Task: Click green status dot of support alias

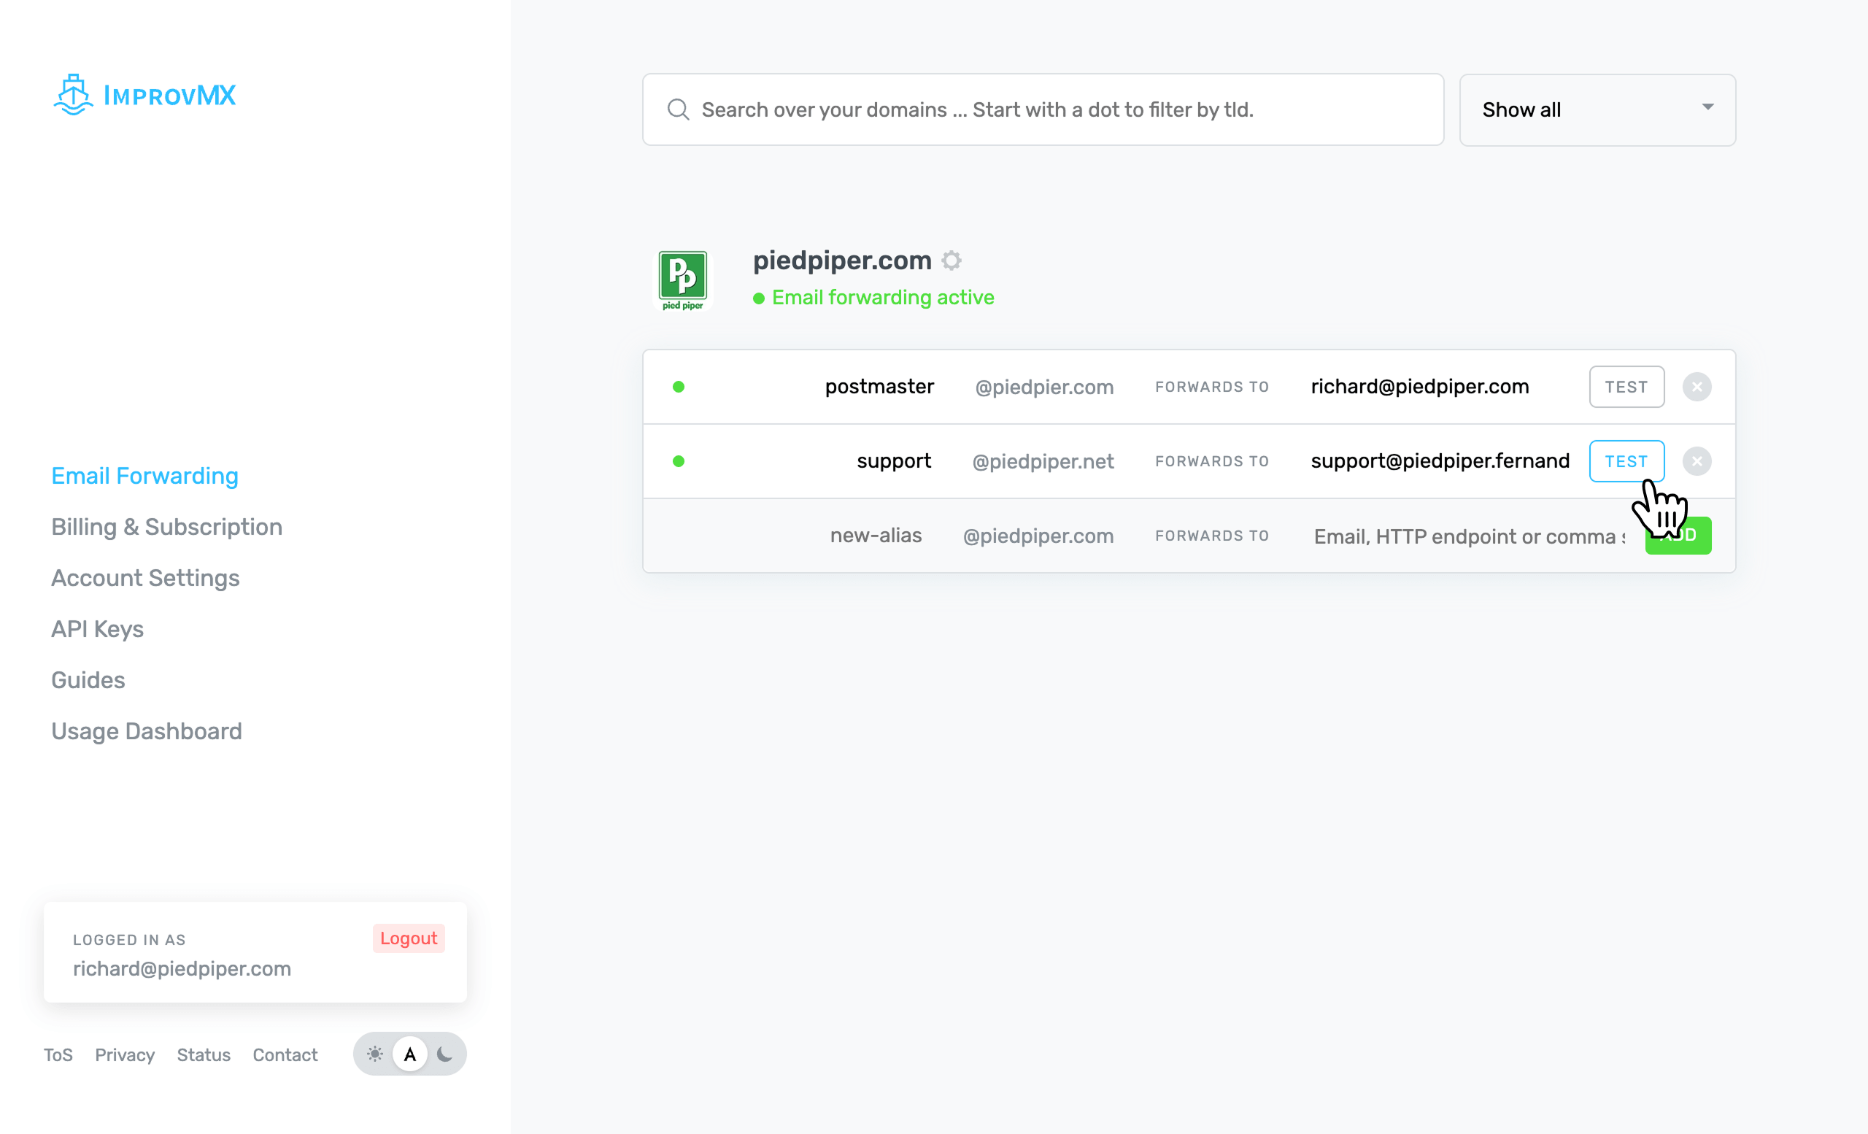Action: pos(679,461)
